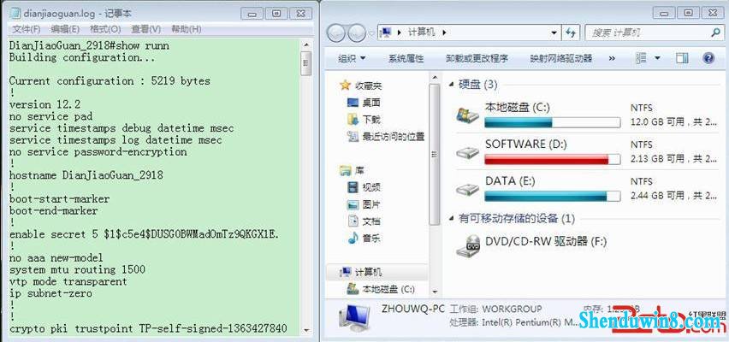729x342 pixels.
Task: Click the view mode icon in toolbar
Action: [641, 58]
